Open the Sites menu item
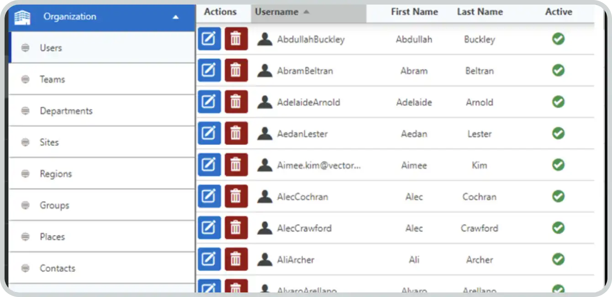This screenshot has height=297, width=612. pos(102,142)
